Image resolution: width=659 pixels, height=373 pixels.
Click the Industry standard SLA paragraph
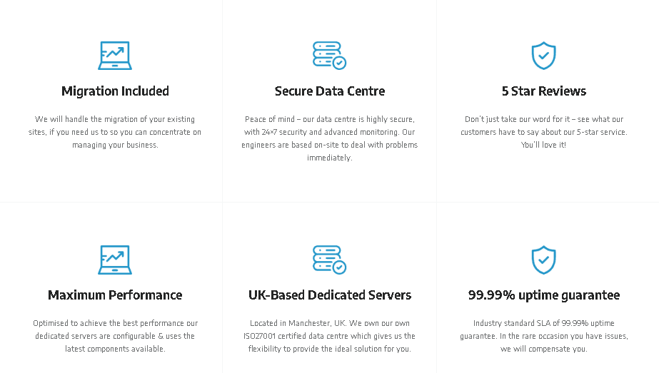click(544, 336)
